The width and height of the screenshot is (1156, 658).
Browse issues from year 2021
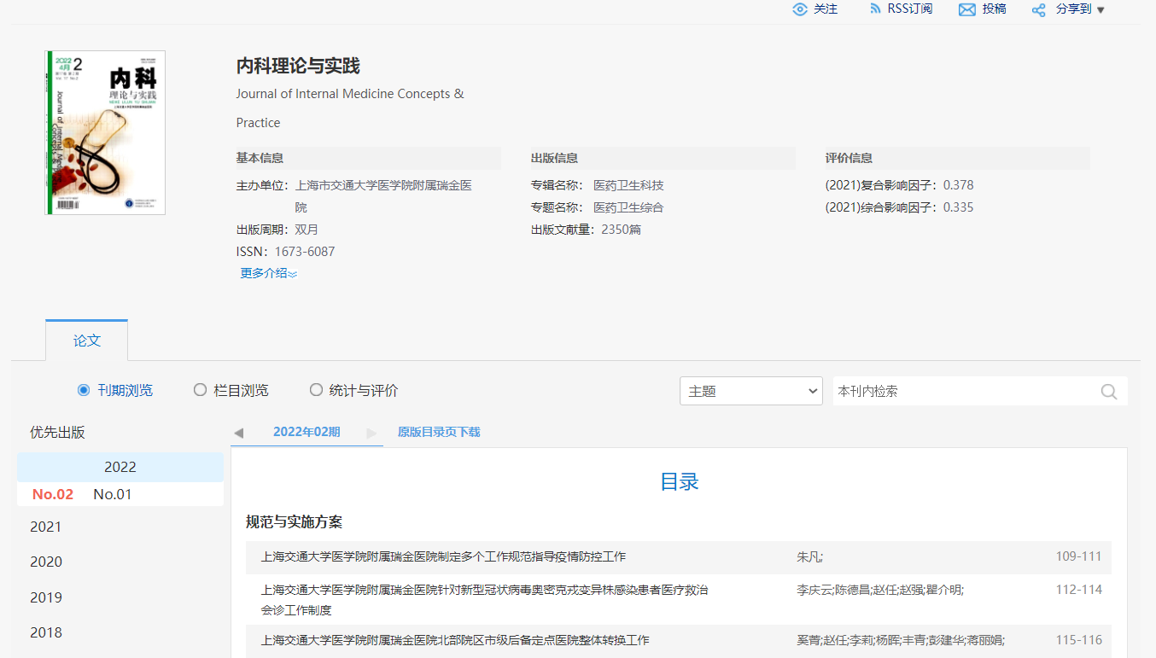coord(45,527)
